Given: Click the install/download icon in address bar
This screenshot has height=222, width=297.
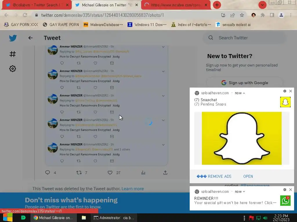Looking at the screenshot, I should (x=223, y=15).
